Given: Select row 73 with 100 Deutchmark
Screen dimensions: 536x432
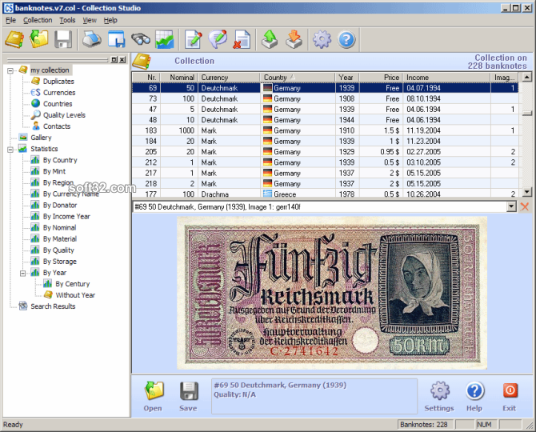Looking at the screenshot, I should [325, 98].
